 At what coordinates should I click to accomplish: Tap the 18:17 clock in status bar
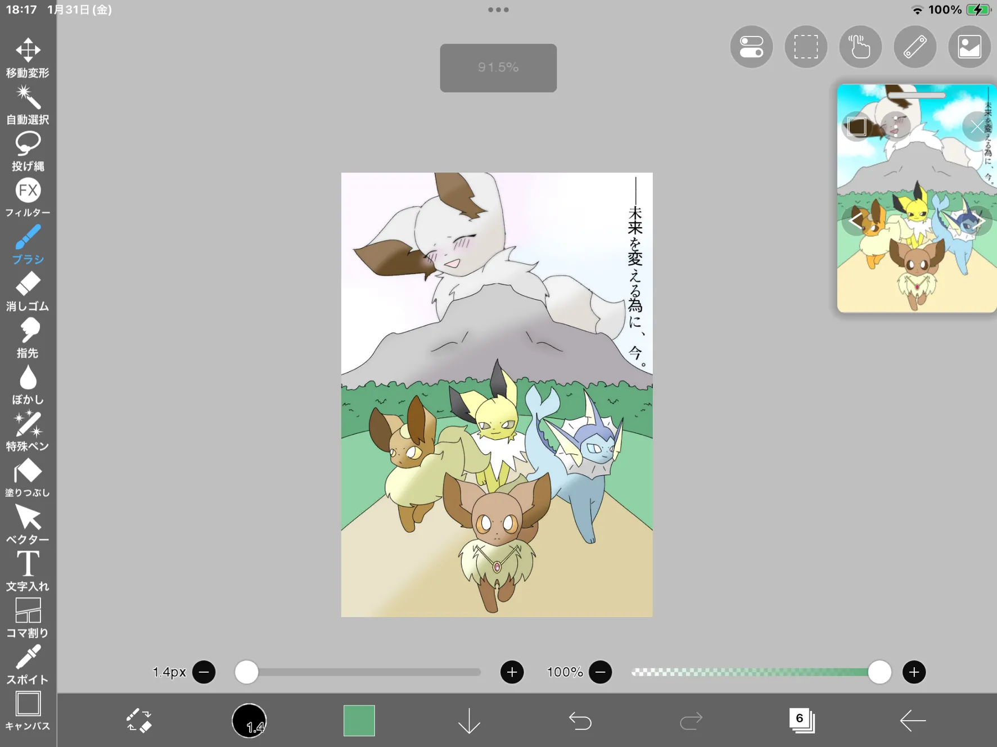[21, 10]
